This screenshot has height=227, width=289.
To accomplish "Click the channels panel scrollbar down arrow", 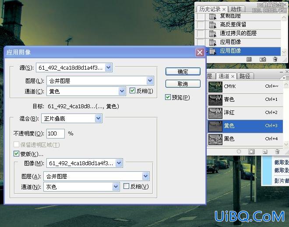I will click(x=286, y=144).
